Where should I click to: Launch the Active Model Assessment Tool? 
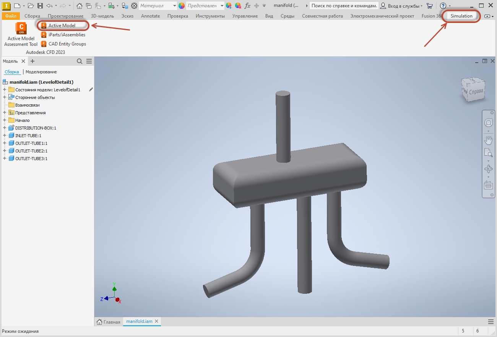click(21, 34)
